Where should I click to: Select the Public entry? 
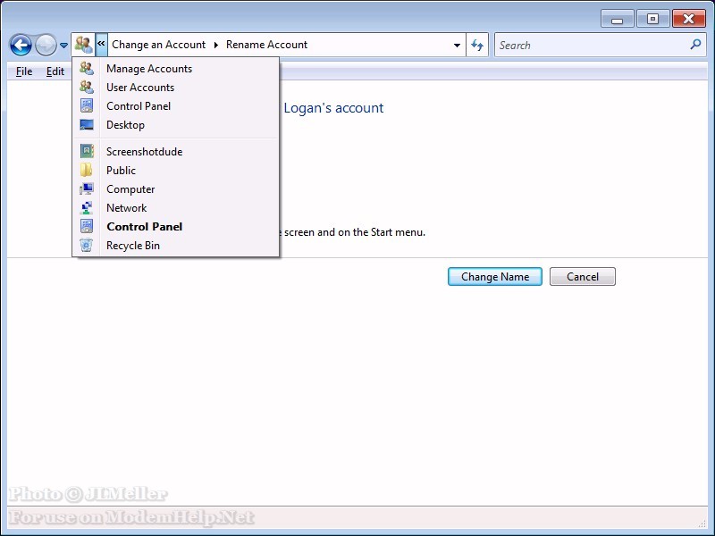click(x=176, y=170)
